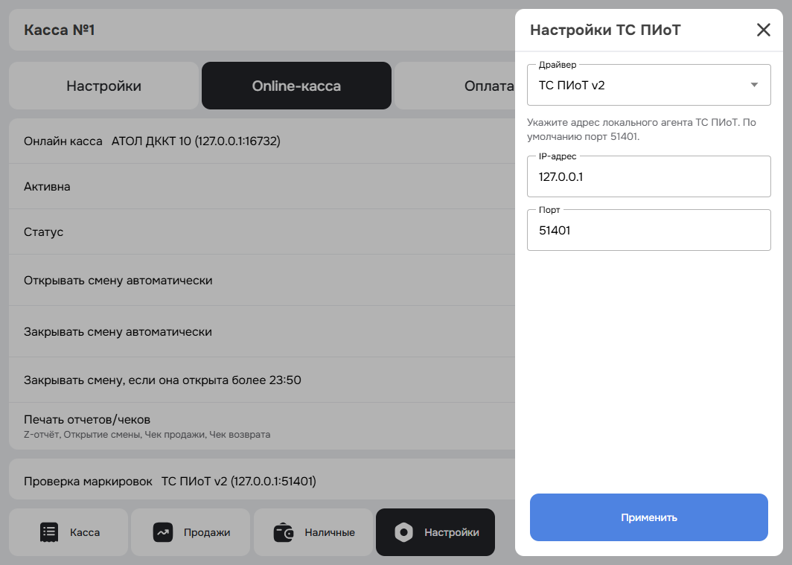This screenshot has height=565, width=792.
Task: Open Наличные in bottom navigation
Action: pos(313,532)
